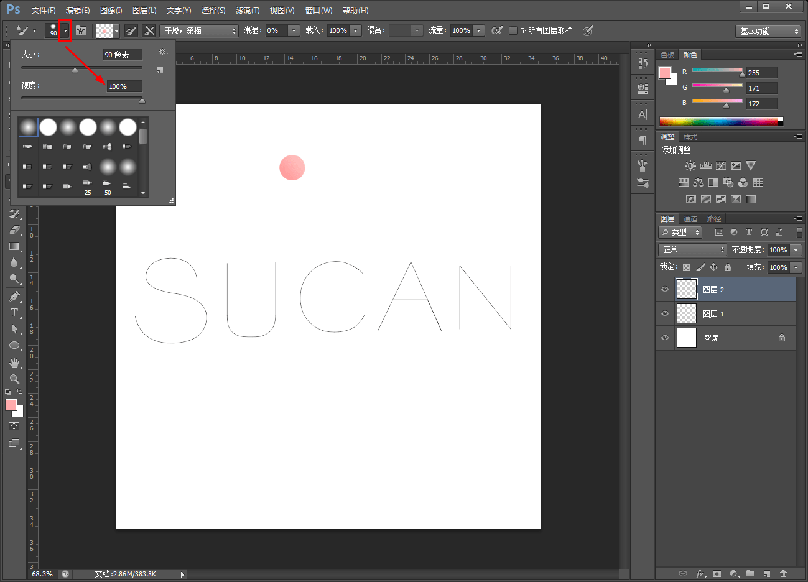Screen dimensions: 808x582
Task: Open the 图像(I) menu
Action: click(111, 11)
